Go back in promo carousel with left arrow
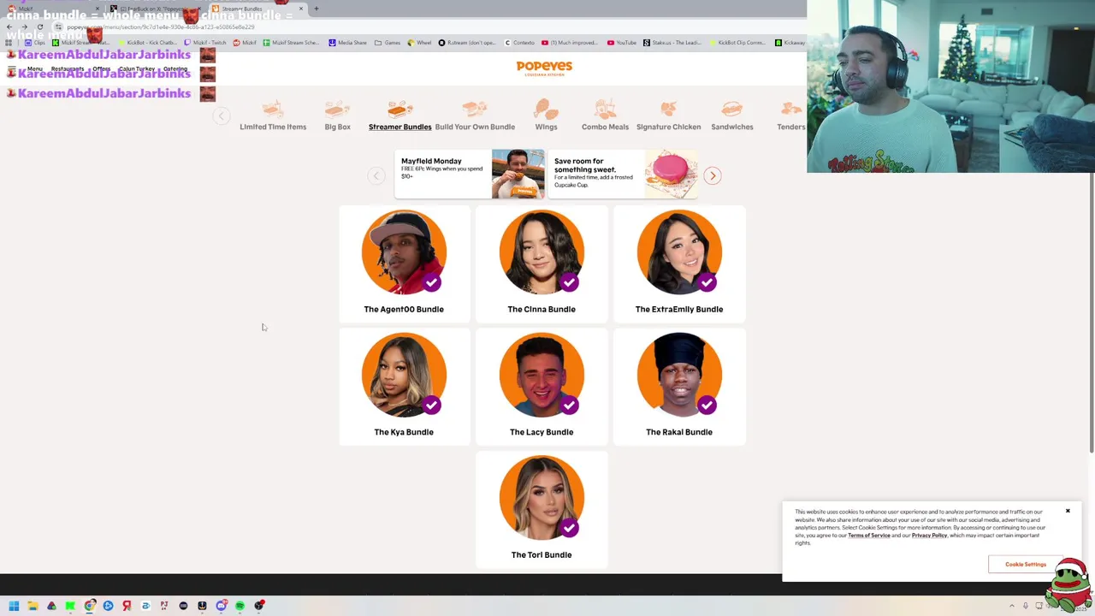Viewport: 1095px width, 616px height. (376, 175)
